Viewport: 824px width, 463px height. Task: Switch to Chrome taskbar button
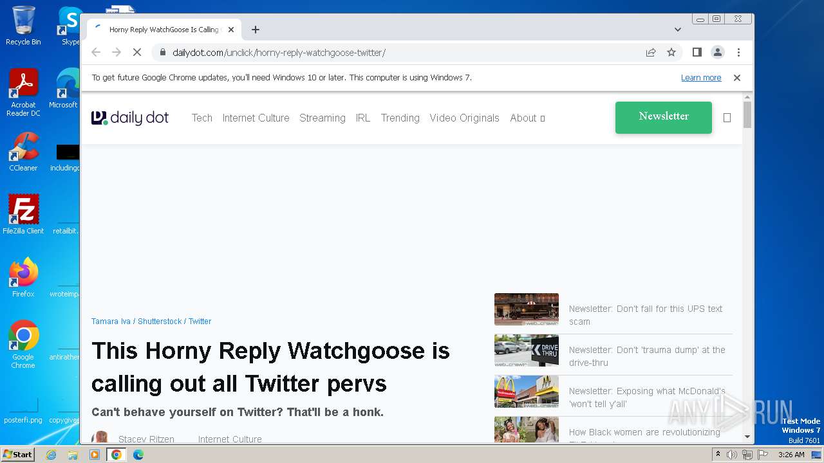pyautogui.click(x=117, y=455)
